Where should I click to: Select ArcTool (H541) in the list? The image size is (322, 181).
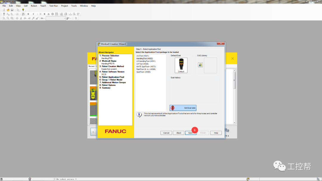tap(143, 56)
